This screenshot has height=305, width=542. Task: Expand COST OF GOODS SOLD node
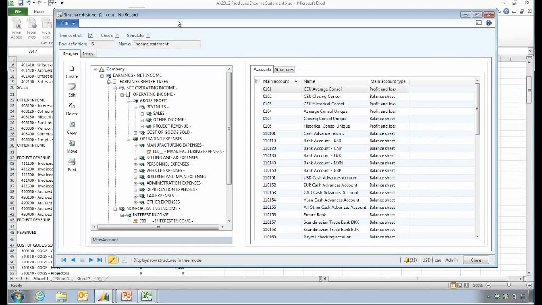pos(135,133)
